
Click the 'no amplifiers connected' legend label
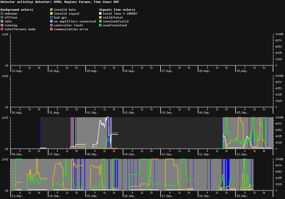click(x=75, y=21)
